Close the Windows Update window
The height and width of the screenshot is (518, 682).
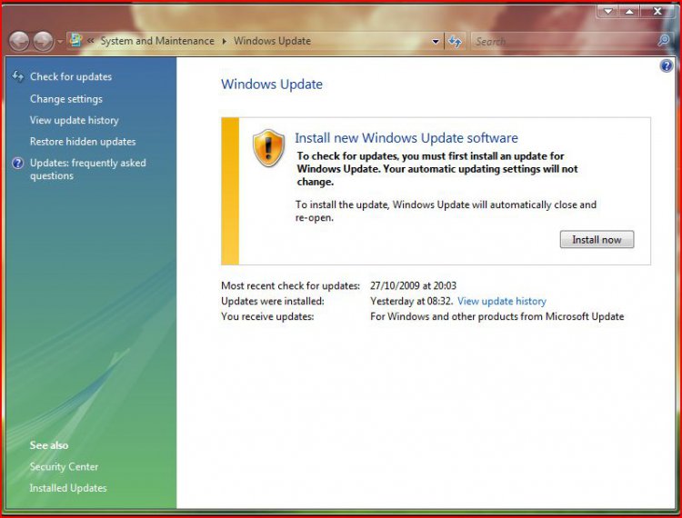point(657,11)
